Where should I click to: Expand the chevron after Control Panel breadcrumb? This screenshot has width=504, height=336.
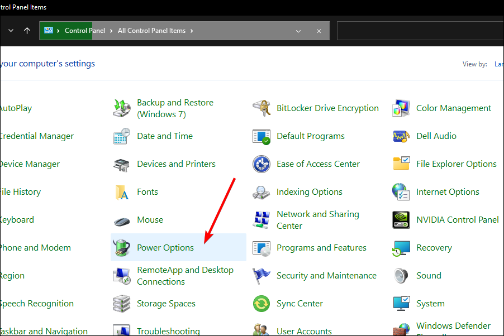click(x=111, y=31)
